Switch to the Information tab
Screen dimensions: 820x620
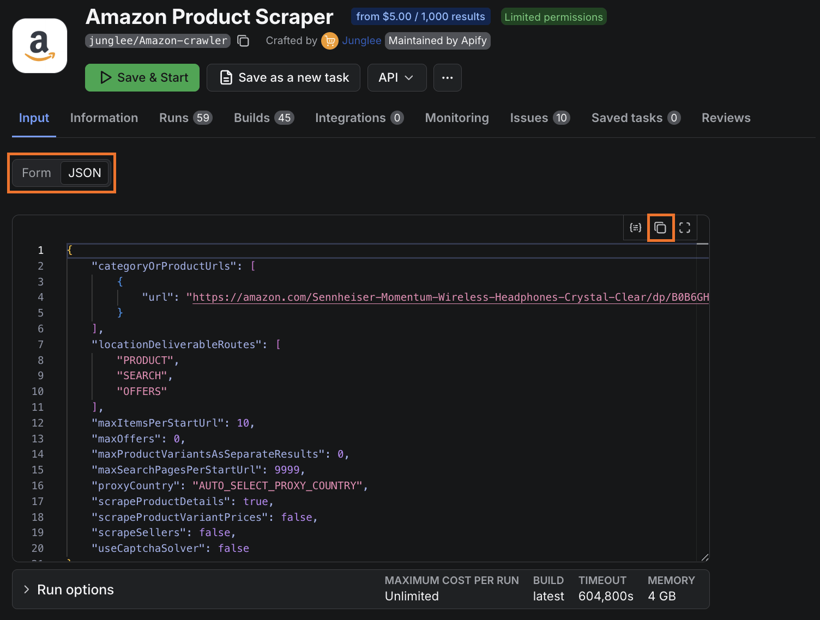click(104, 118)
